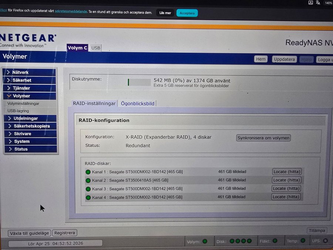Screen dimensions: 333x250
Task: Click the green status icon for Kanal 4
Action: pos(88,197)
